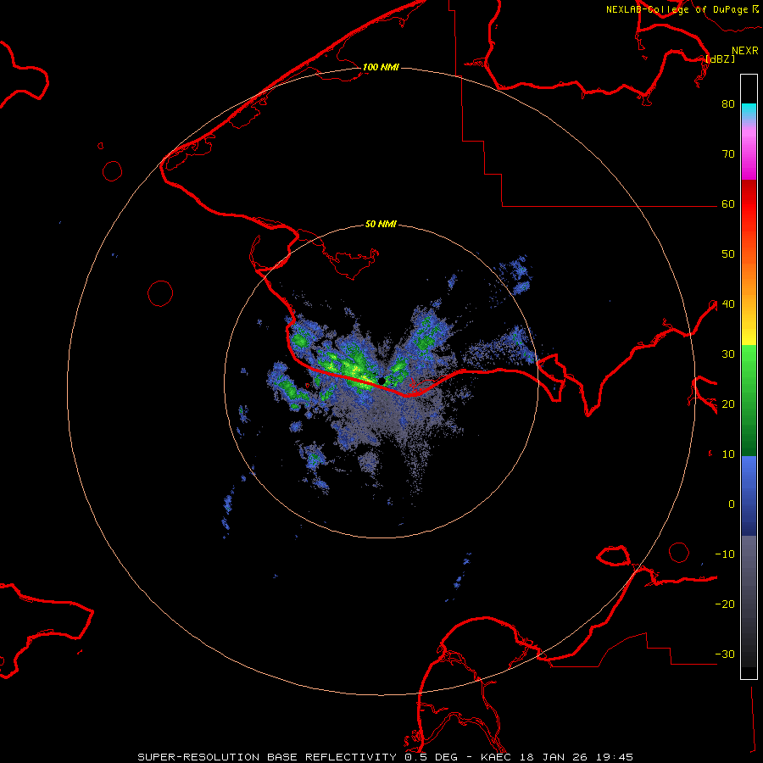Image resolution: width=763 pixels, height=763 pixels.
Task: Click the -30 value on the dBZ scale
Action: point(725,654)
